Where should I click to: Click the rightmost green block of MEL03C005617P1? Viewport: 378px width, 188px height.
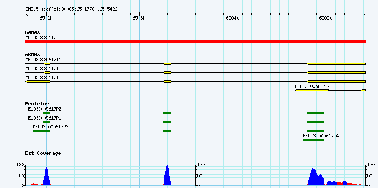point(316,122)
